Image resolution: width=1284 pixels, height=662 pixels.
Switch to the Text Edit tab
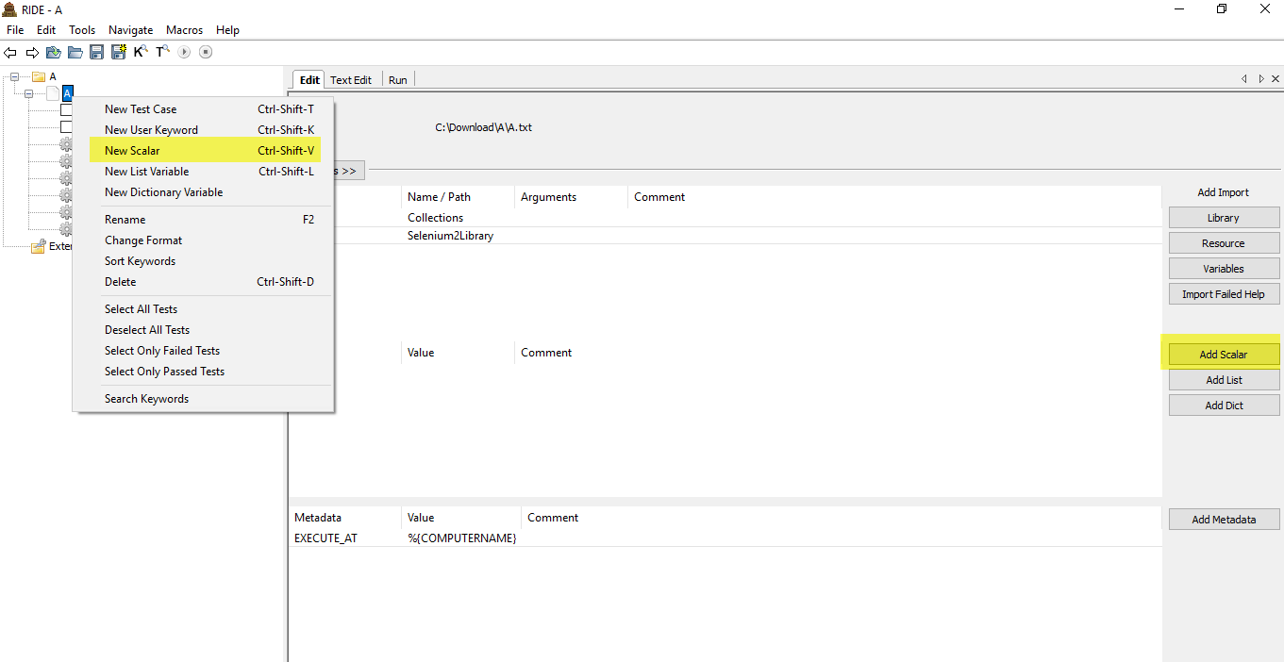pyautogui.click(x=350, y=79)
